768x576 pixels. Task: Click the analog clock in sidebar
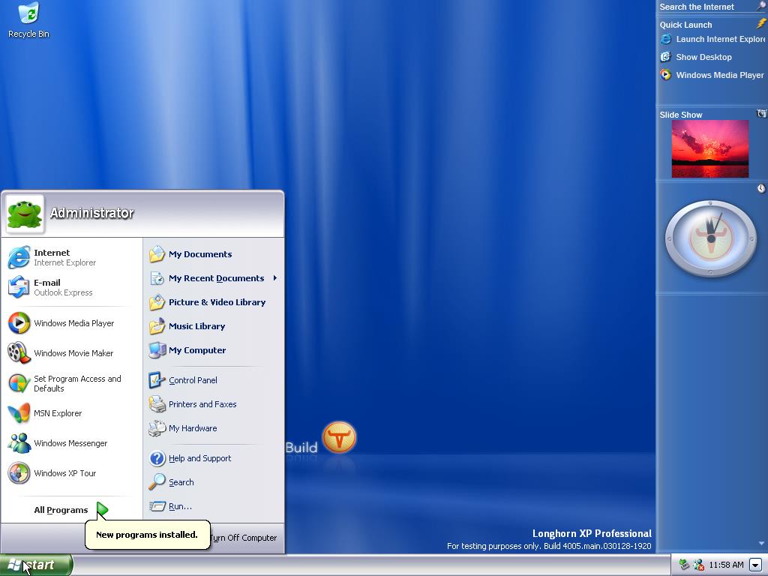711,238
